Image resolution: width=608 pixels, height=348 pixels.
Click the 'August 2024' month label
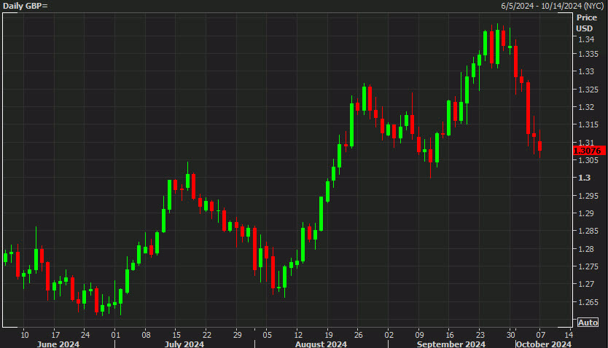(321, 344)
